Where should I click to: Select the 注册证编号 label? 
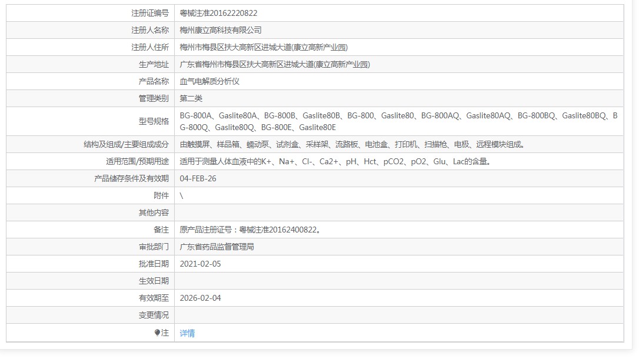(x=150, y=13)
